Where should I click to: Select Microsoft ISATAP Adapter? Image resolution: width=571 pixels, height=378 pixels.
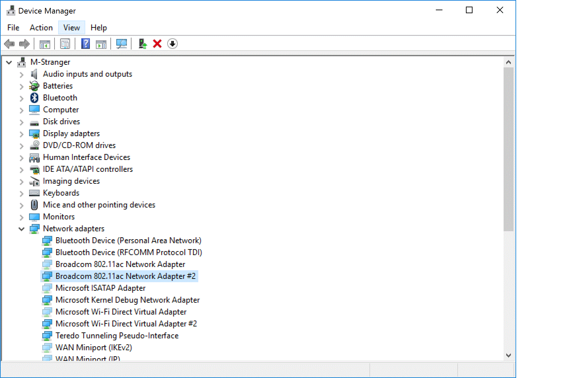[x=100, y=288]
